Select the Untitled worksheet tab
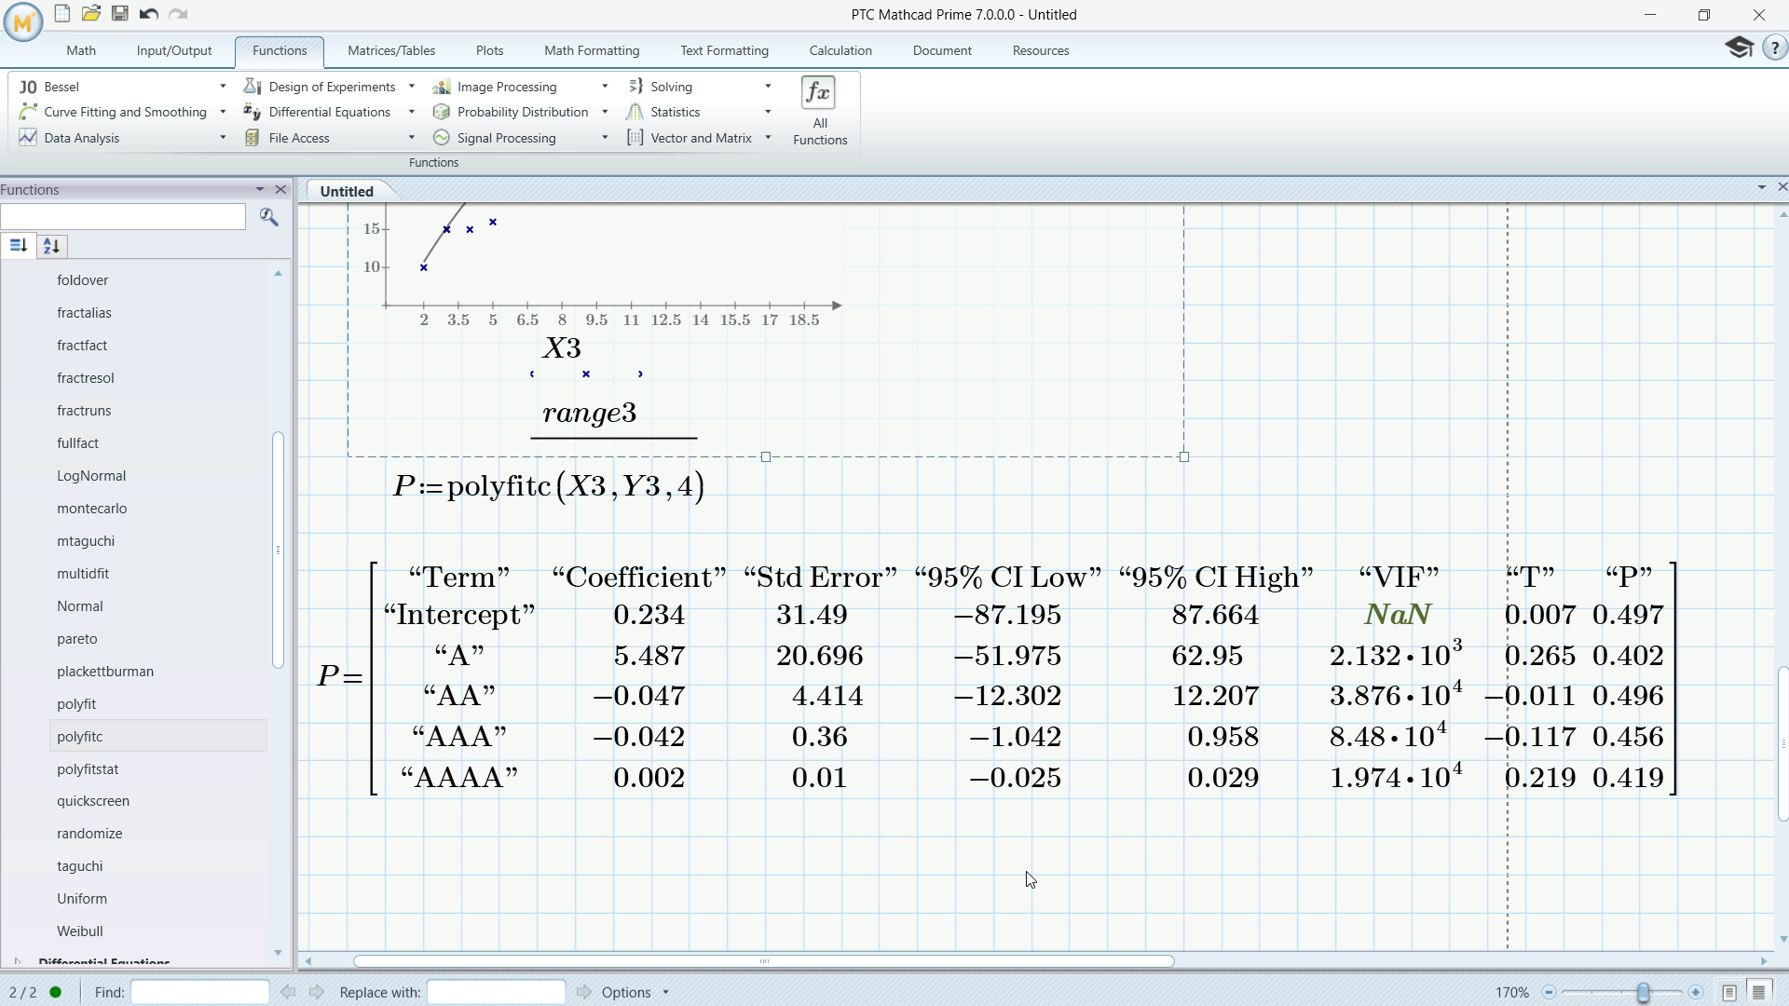 click(347, 191)
